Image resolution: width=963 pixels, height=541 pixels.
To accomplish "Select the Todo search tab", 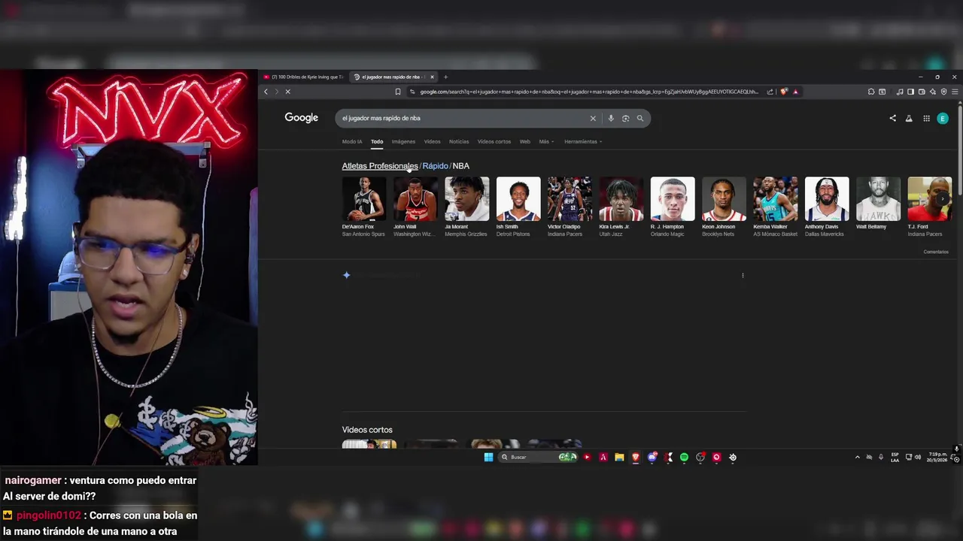I will click(x=377, y=141).
